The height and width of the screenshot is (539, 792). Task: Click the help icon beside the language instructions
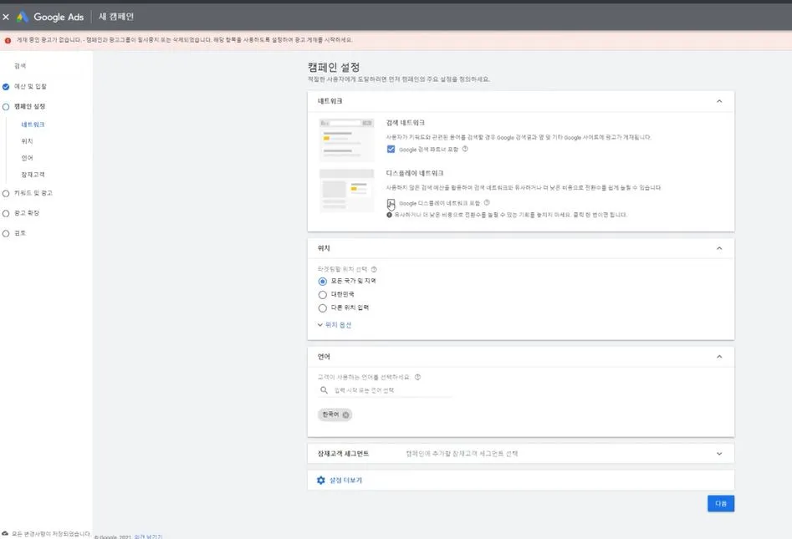416,377
